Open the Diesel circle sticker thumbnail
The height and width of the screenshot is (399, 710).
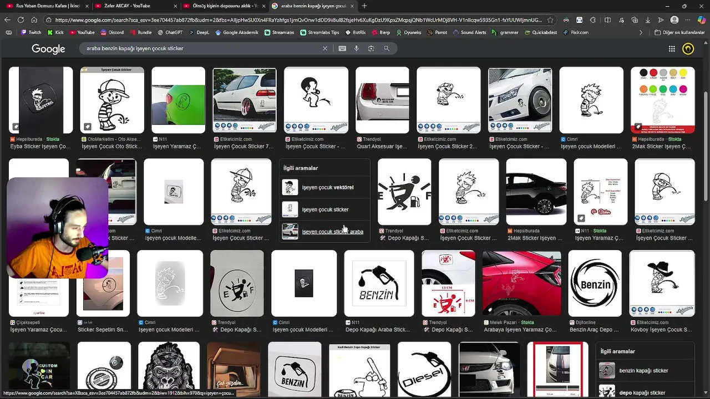pyautogui.click(x=424, y=370)
